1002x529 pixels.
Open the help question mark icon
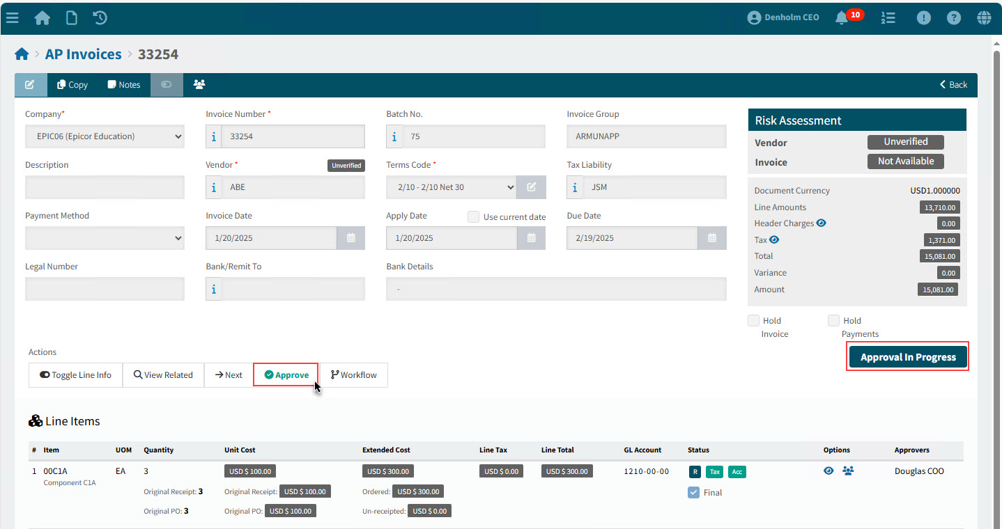[x=953, y=17]
